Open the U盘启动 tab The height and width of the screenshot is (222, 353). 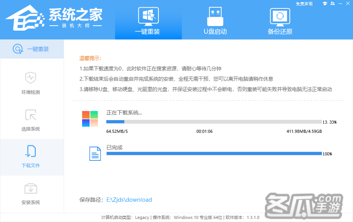tap(215, 20)
